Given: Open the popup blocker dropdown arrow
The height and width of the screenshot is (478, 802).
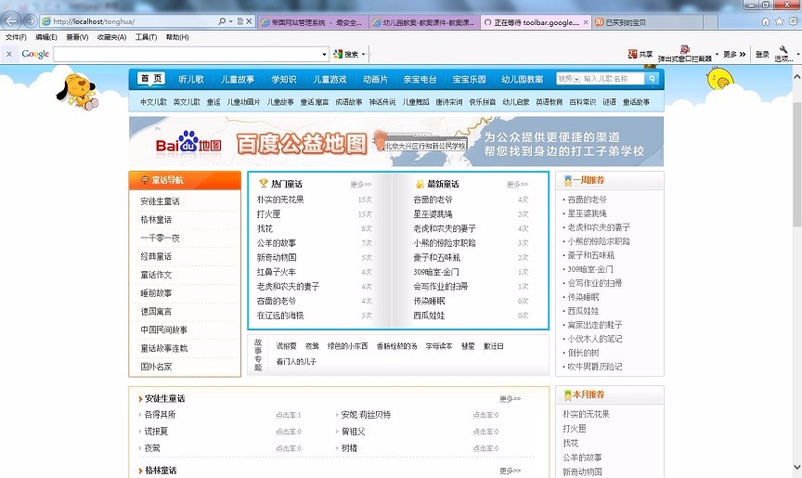Looking at the screenshot, I should coord(718,54).
